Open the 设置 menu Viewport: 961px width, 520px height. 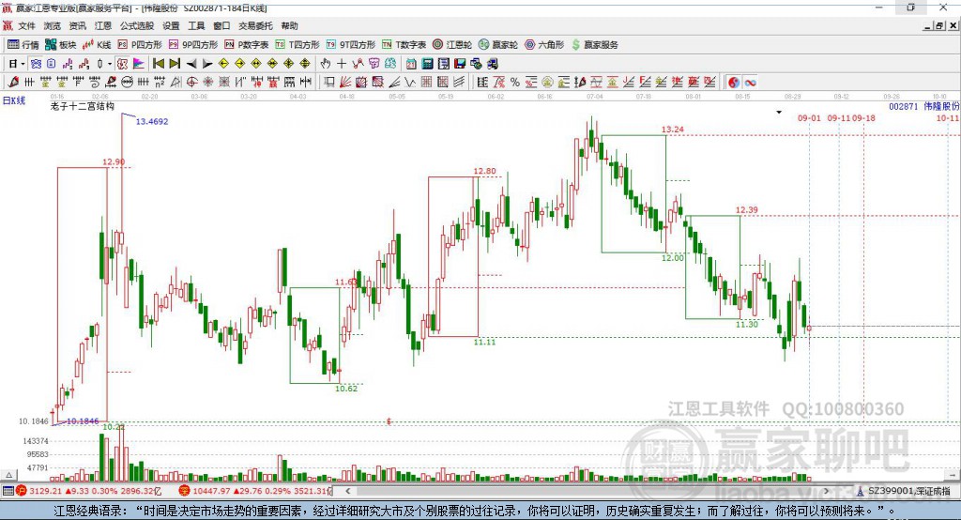(x=171, y=25)
